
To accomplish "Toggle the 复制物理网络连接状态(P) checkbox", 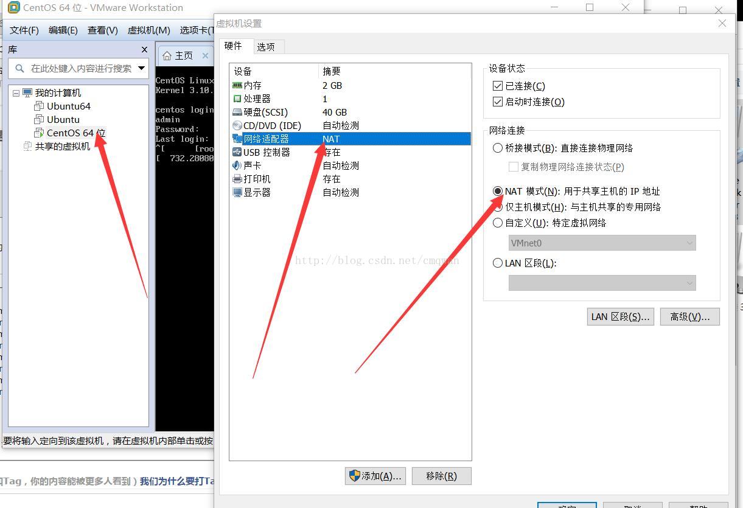I will coord(514,167).
